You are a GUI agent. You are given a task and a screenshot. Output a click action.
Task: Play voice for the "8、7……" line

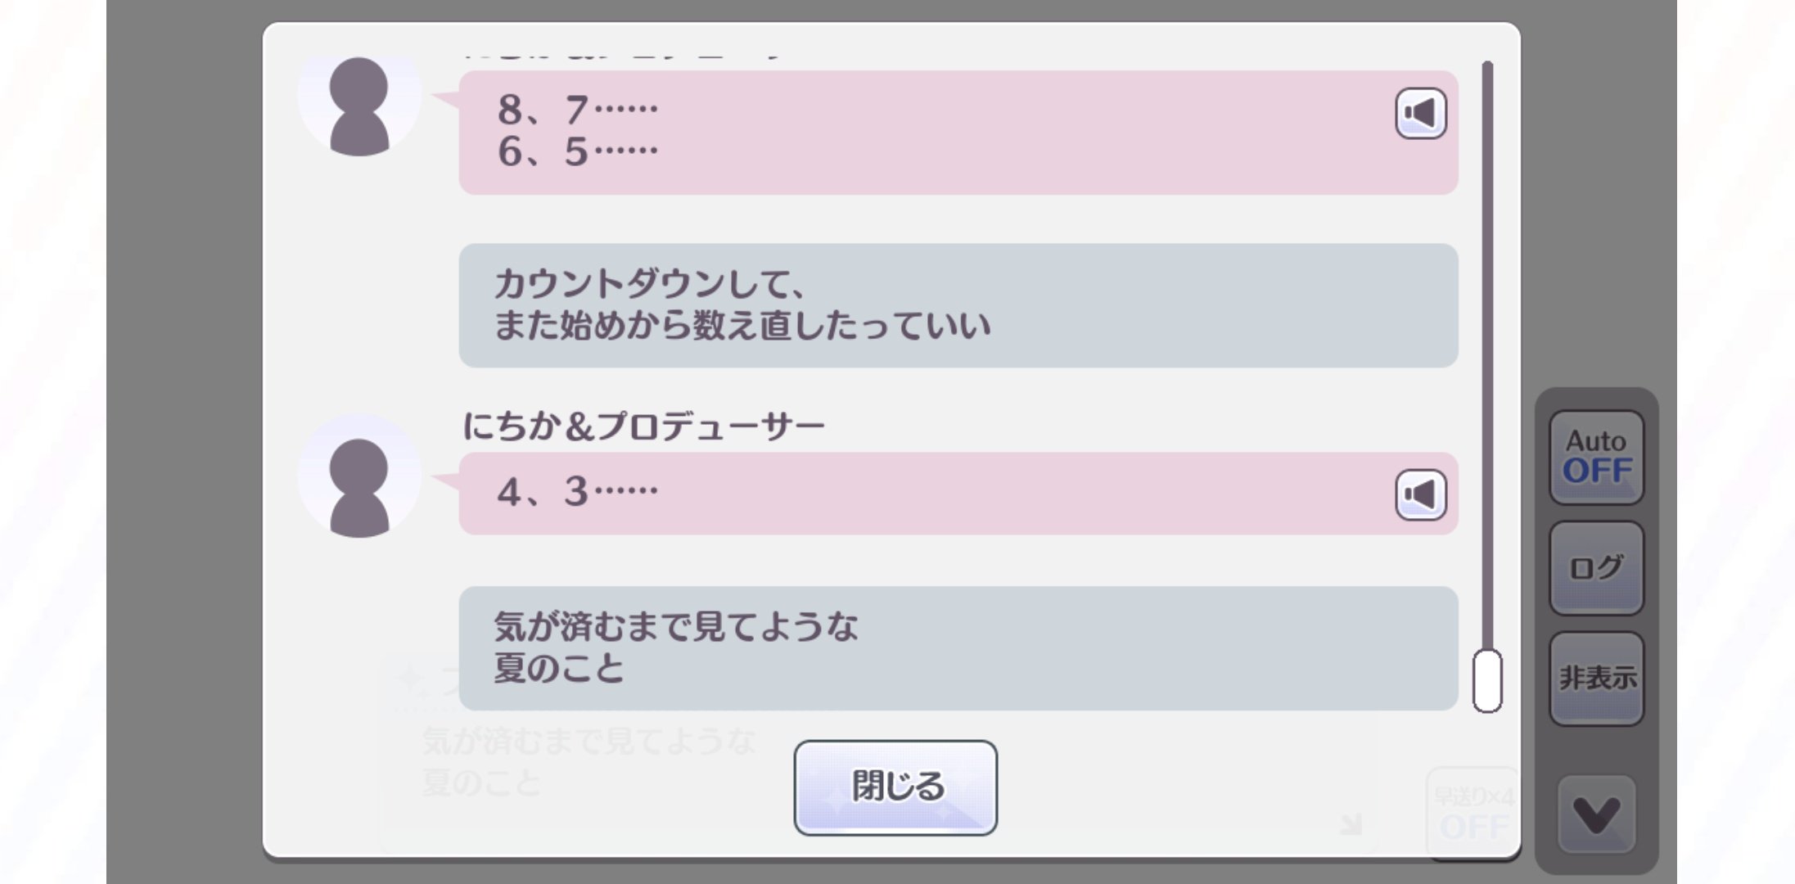(x=1420, y=113)
